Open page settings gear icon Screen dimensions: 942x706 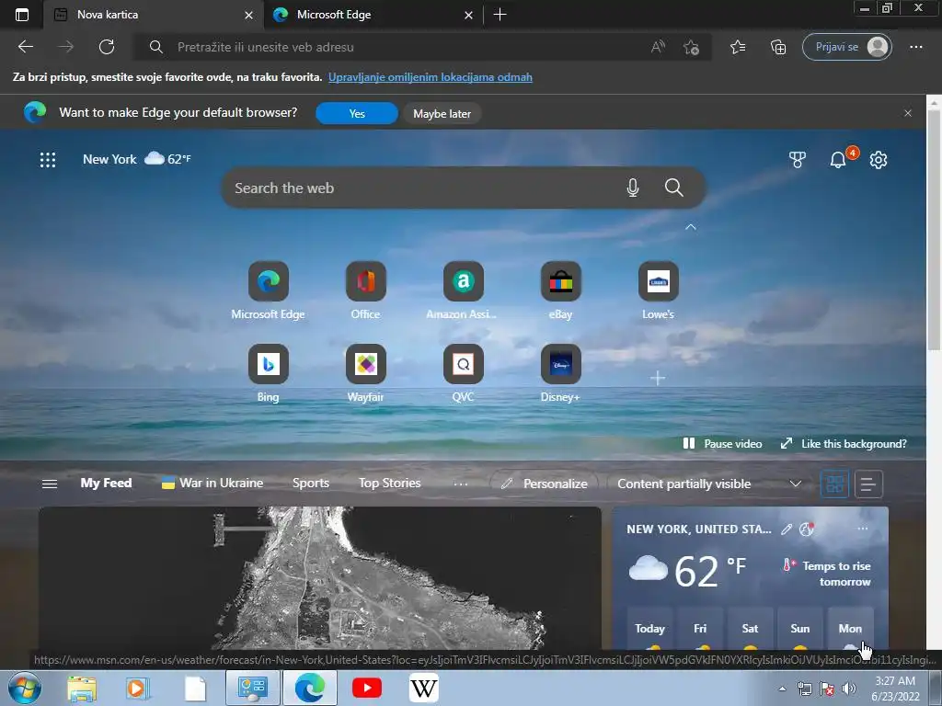point(879,160)
